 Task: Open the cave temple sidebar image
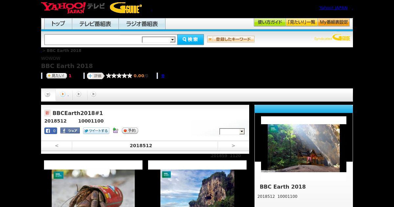pyautogui.click(x=304, y=148)
